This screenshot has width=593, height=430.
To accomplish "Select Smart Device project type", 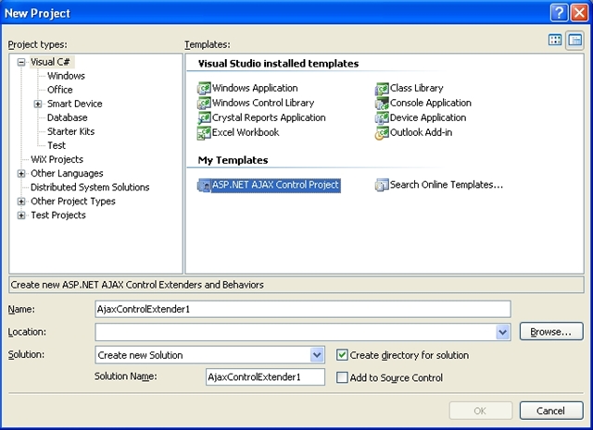I will click(74, 104).
